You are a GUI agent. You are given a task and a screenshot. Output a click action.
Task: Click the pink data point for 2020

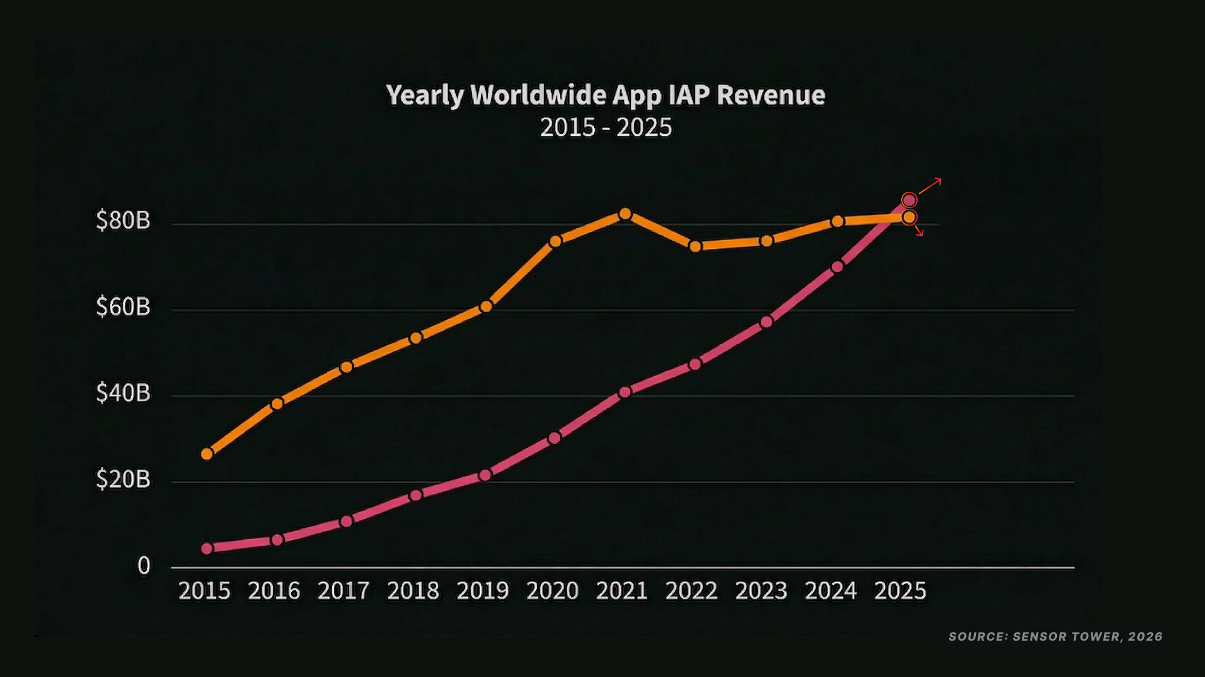pos(554,438)
